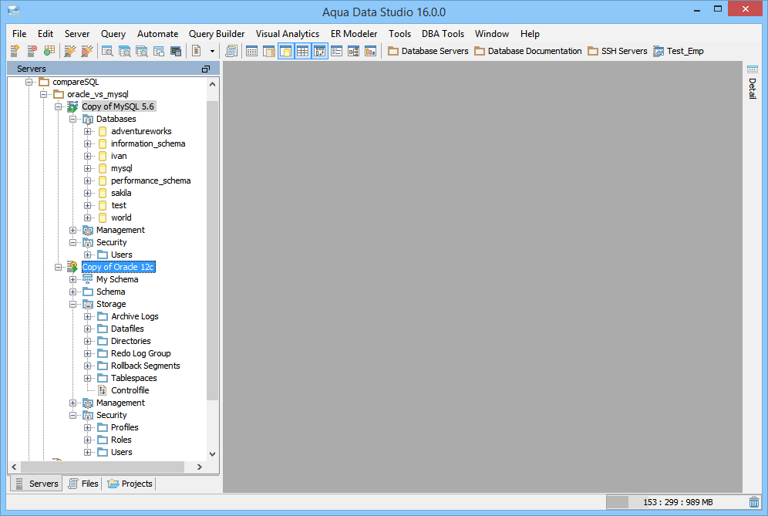The height and width of the screenshot is (516, 768).
Task: Click the compareSQL folder icon
Action: coord(44,81)
